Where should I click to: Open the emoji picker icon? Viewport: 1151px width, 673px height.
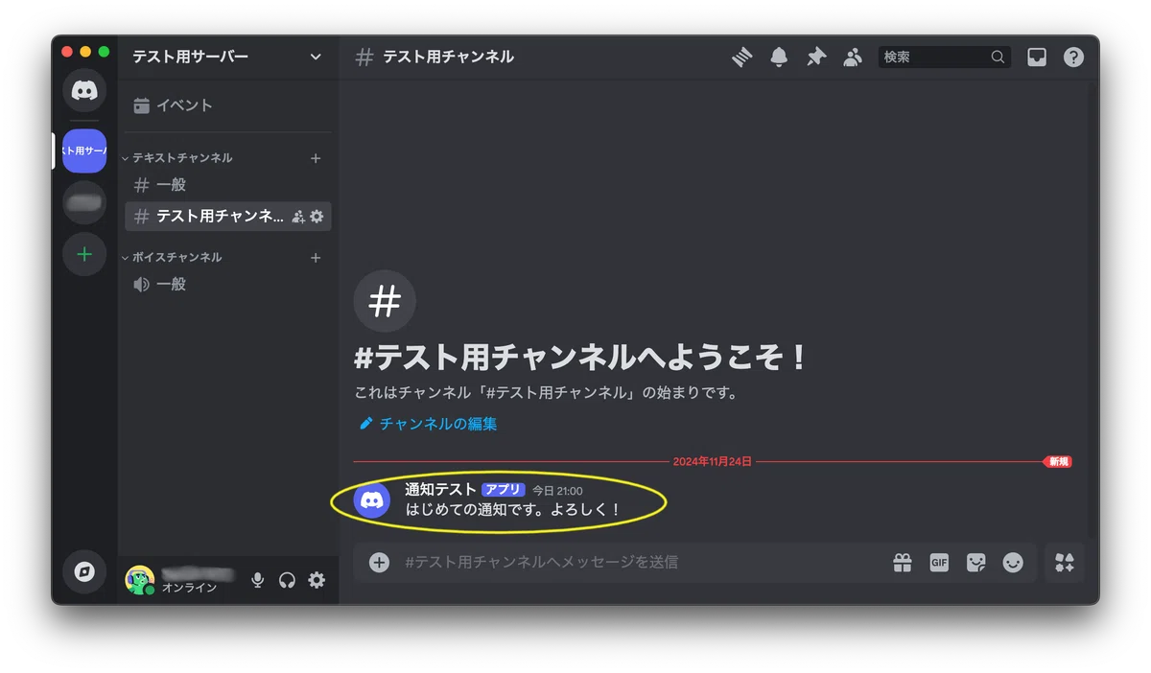(x=1013, y=563)
